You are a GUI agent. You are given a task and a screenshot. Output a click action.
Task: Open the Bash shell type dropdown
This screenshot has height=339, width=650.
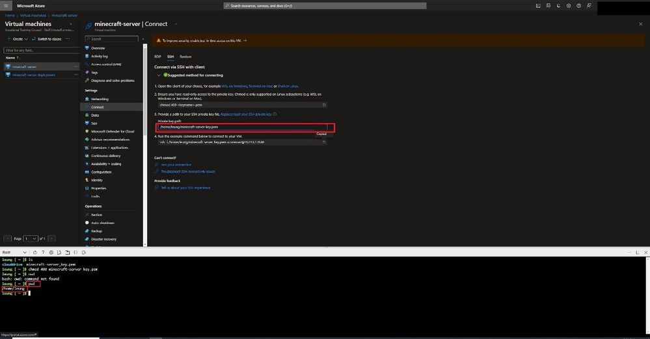(14, 252)
